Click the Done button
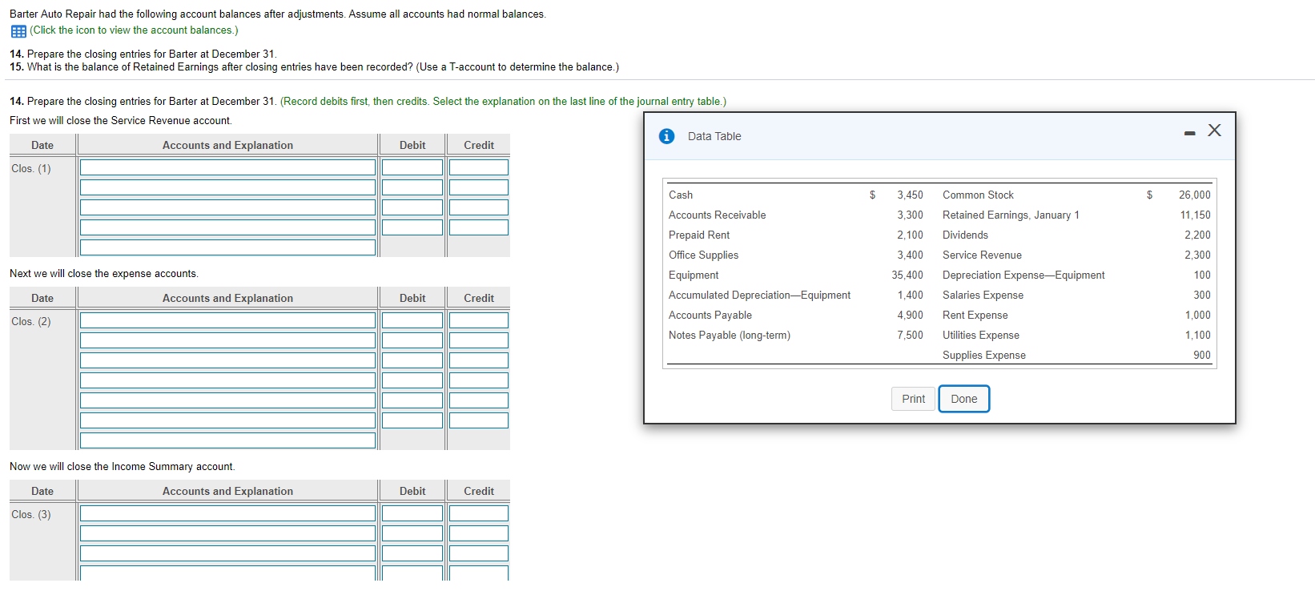1315x591 pixels. coord(964,399)
